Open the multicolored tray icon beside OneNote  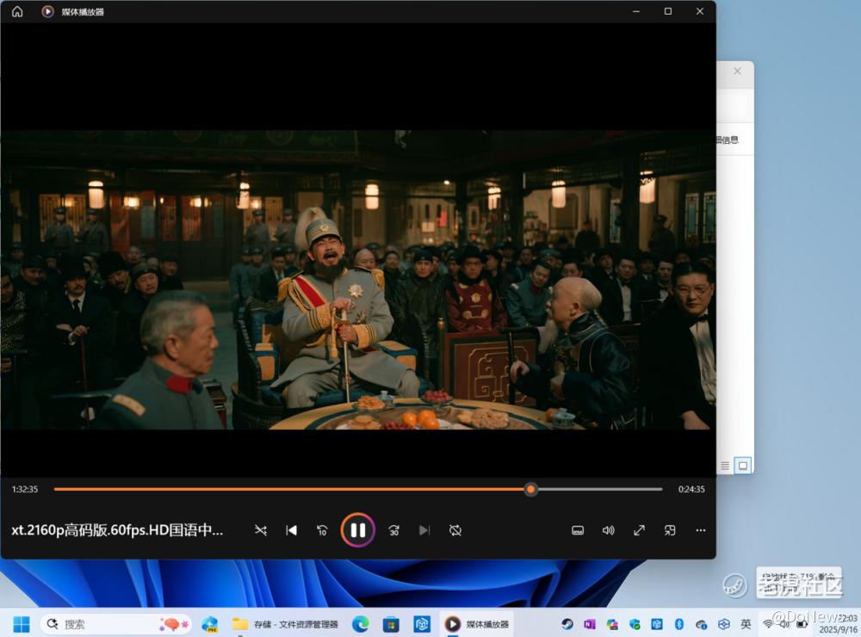point(612,624)
